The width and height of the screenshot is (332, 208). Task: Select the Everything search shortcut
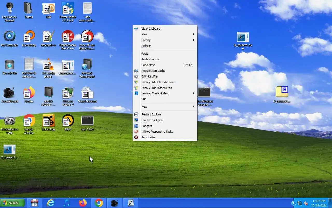(29, 38)
